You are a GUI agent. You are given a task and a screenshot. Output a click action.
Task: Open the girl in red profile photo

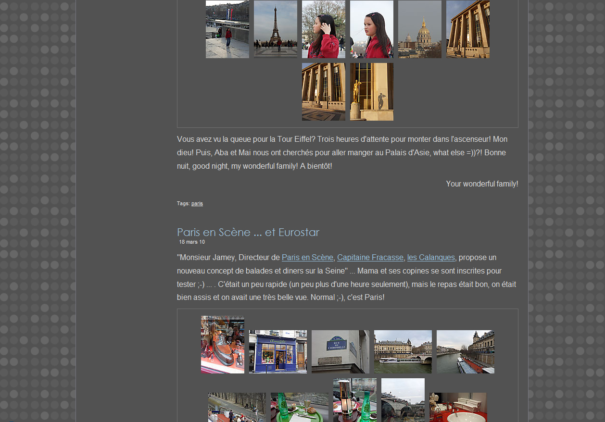371,29
